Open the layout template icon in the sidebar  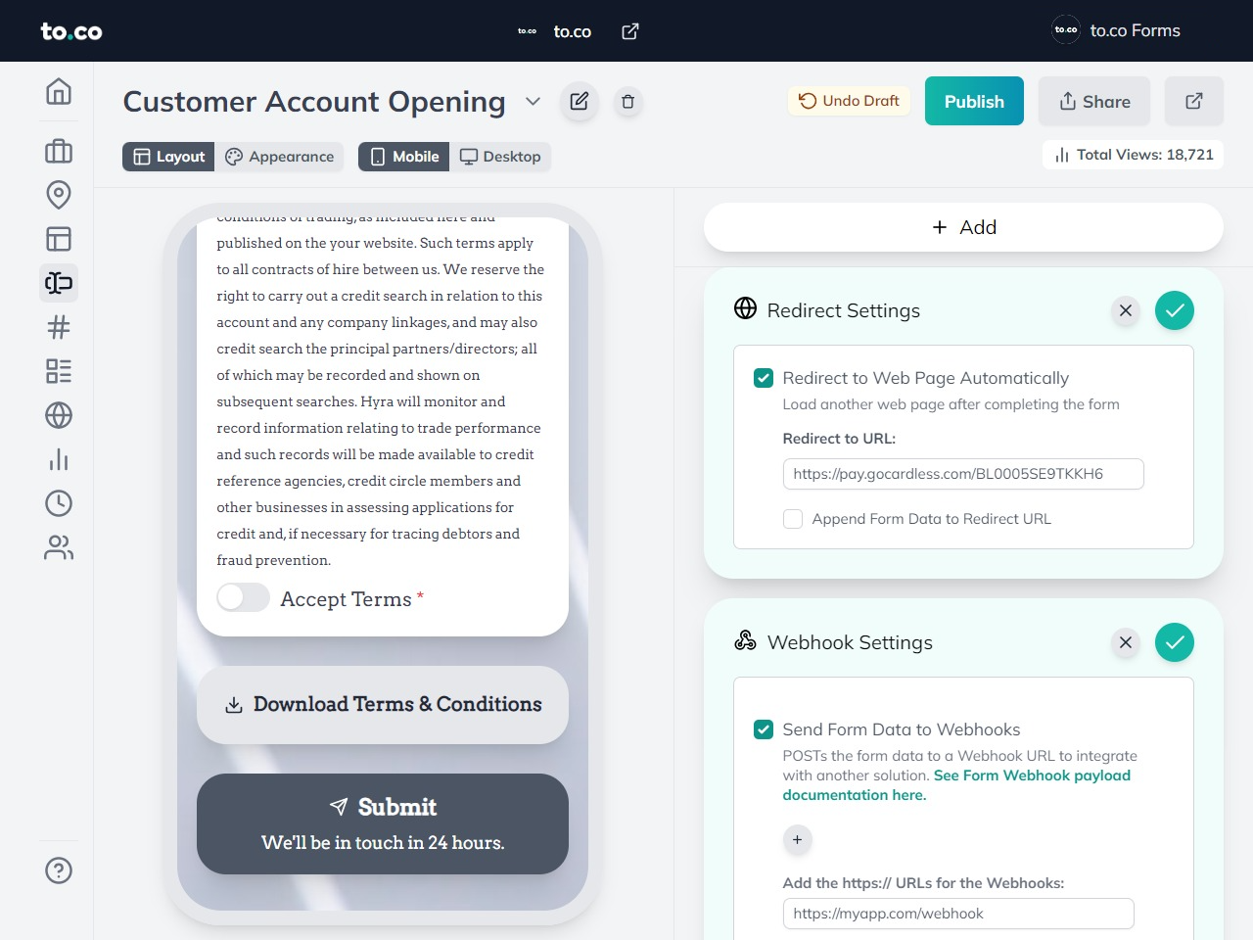[x=59, y=239]
